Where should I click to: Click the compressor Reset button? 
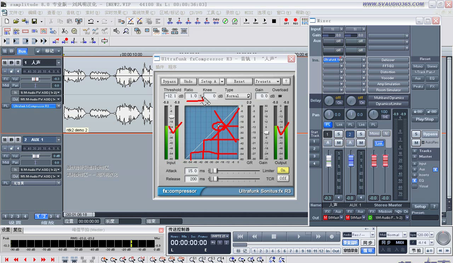click(x=239, y=81)
